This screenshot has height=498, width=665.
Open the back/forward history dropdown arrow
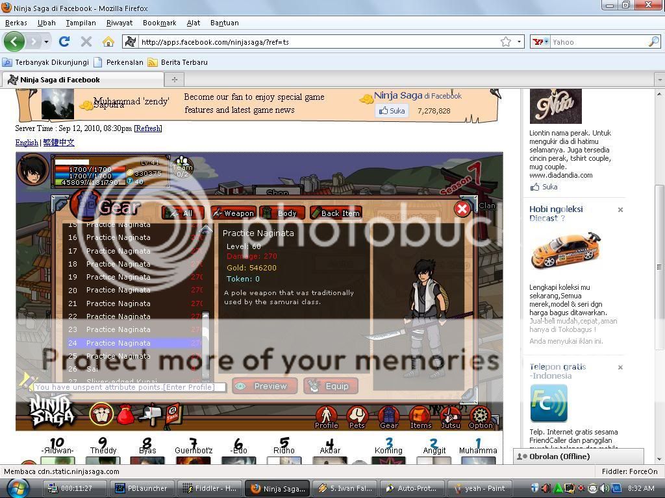(x=46, y=41)
